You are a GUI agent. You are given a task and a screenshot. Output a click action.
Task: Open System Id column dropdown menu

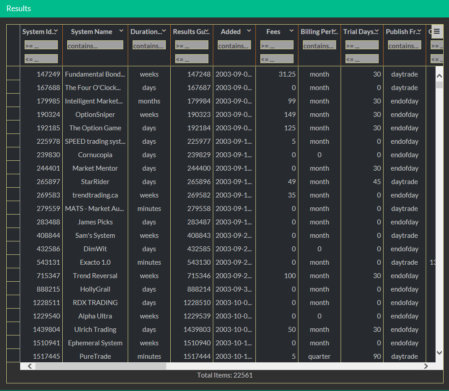coord(56,31)
